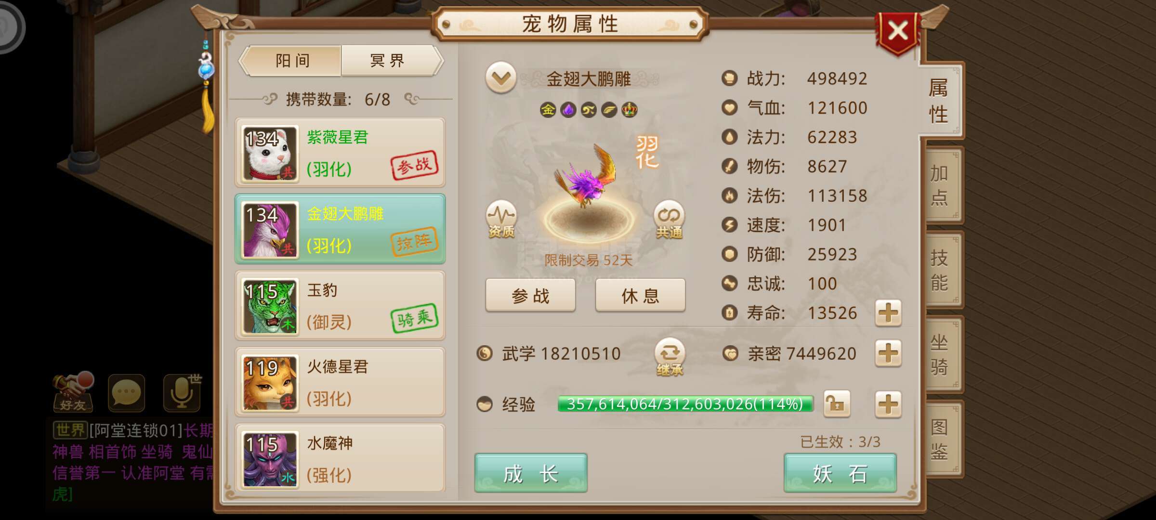This screenshot has width=1156, height=520.
Task: Expand the pet name dropdown arrow
Action: click(x=501, y=78)
